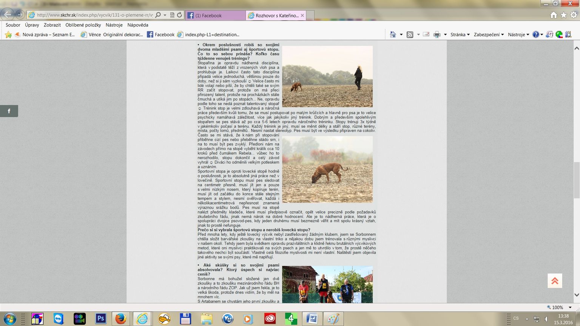Refresh the page with the reload icon
Screen dimensions: 580x326
179,15
